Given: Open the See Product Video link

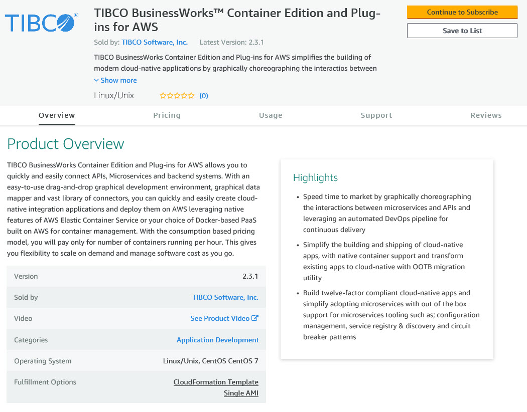Looking at the screenshot, I should pos(220,318).
